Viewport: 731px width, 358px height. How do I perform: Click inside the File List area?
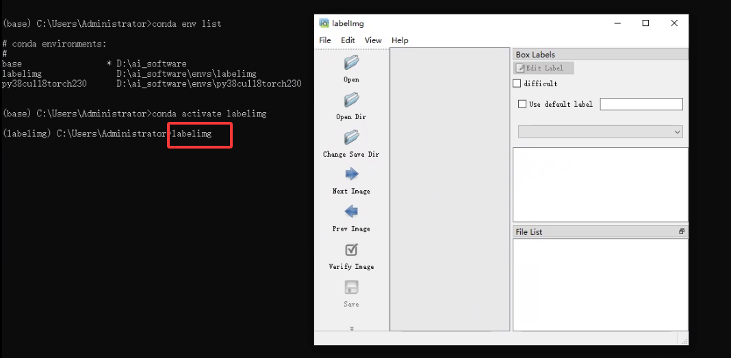pyautogui.click(x=600, y=285)
